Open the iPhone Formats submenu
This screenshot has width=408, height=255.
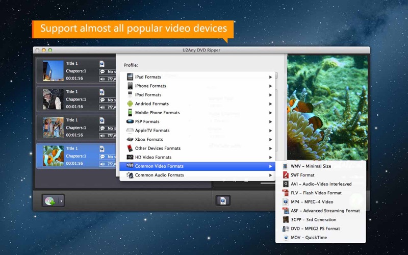[x=197, y=86]
